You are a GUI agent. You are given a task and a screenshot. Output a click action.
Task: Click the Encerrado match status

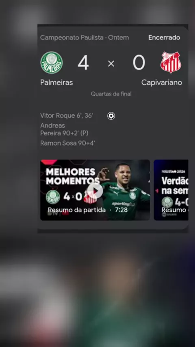pos(164,38)
